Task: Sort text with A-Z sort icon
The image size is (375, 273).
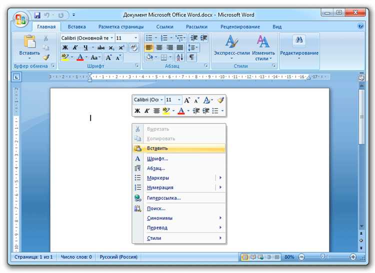Action: click(x=179, y=57)
